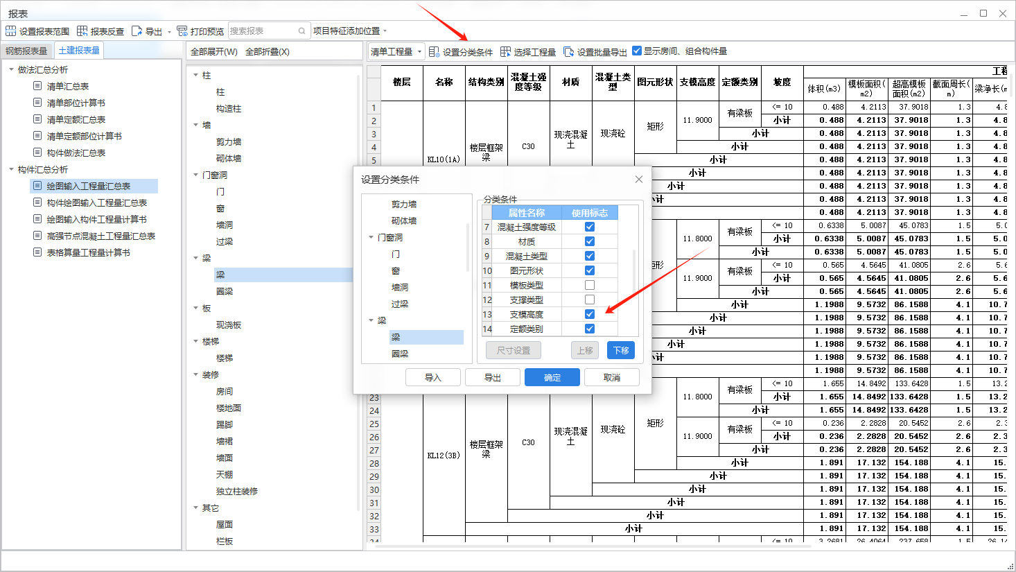Click the report icon beside 构件做法汇总表

pos(37,153)
